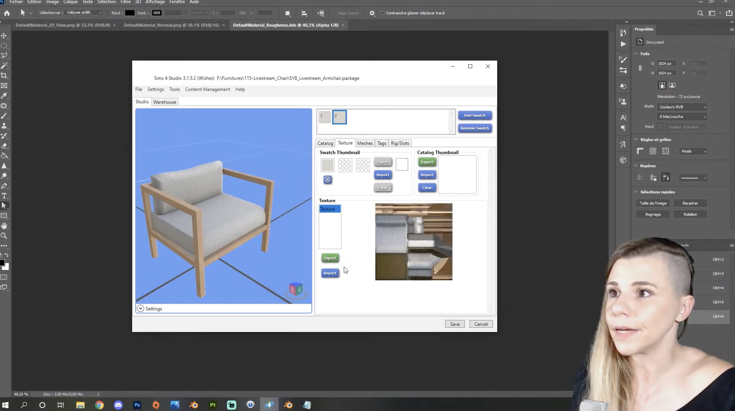735x411 pixels.
Task: Open the Mode Couleurs RVB dropdown
Action: 683,107
